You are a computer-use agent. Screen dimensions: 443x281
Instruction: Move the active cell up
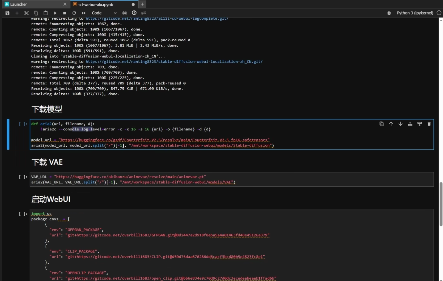[391, 124]
